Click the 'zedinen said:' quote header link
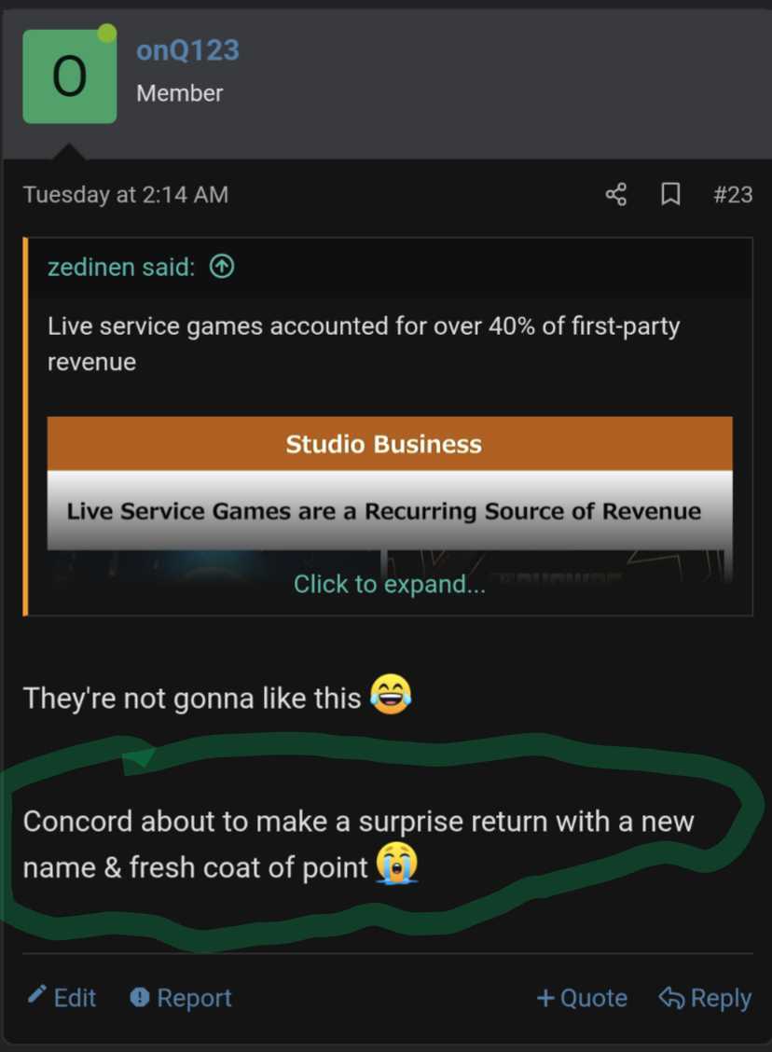The height and width of the screenshot is (1052, 772). pos(121,267)
